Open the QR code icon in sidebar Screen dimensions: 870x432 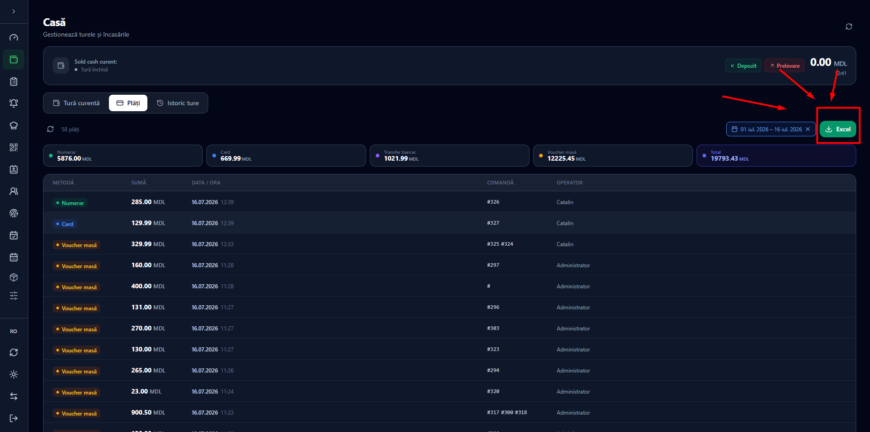[14, 147]
